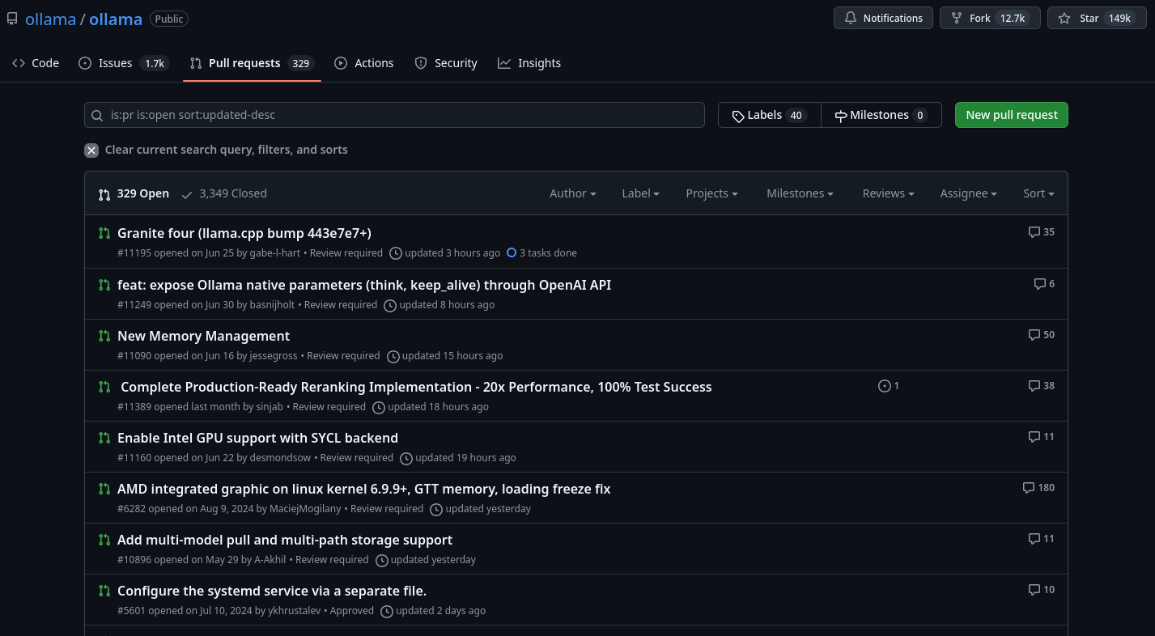
Task: Click the open PR icon beside Granite four
Action: click(104, 233)
